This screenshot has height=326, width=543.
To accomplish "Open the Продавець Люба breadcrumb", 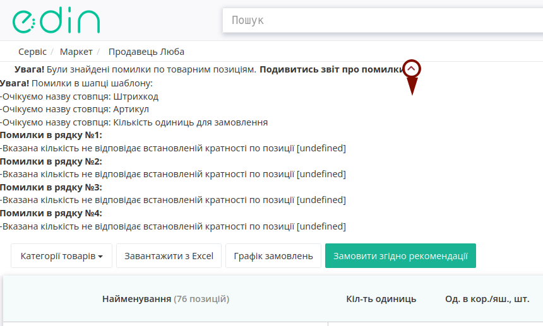I will click(x=146, y=52).
